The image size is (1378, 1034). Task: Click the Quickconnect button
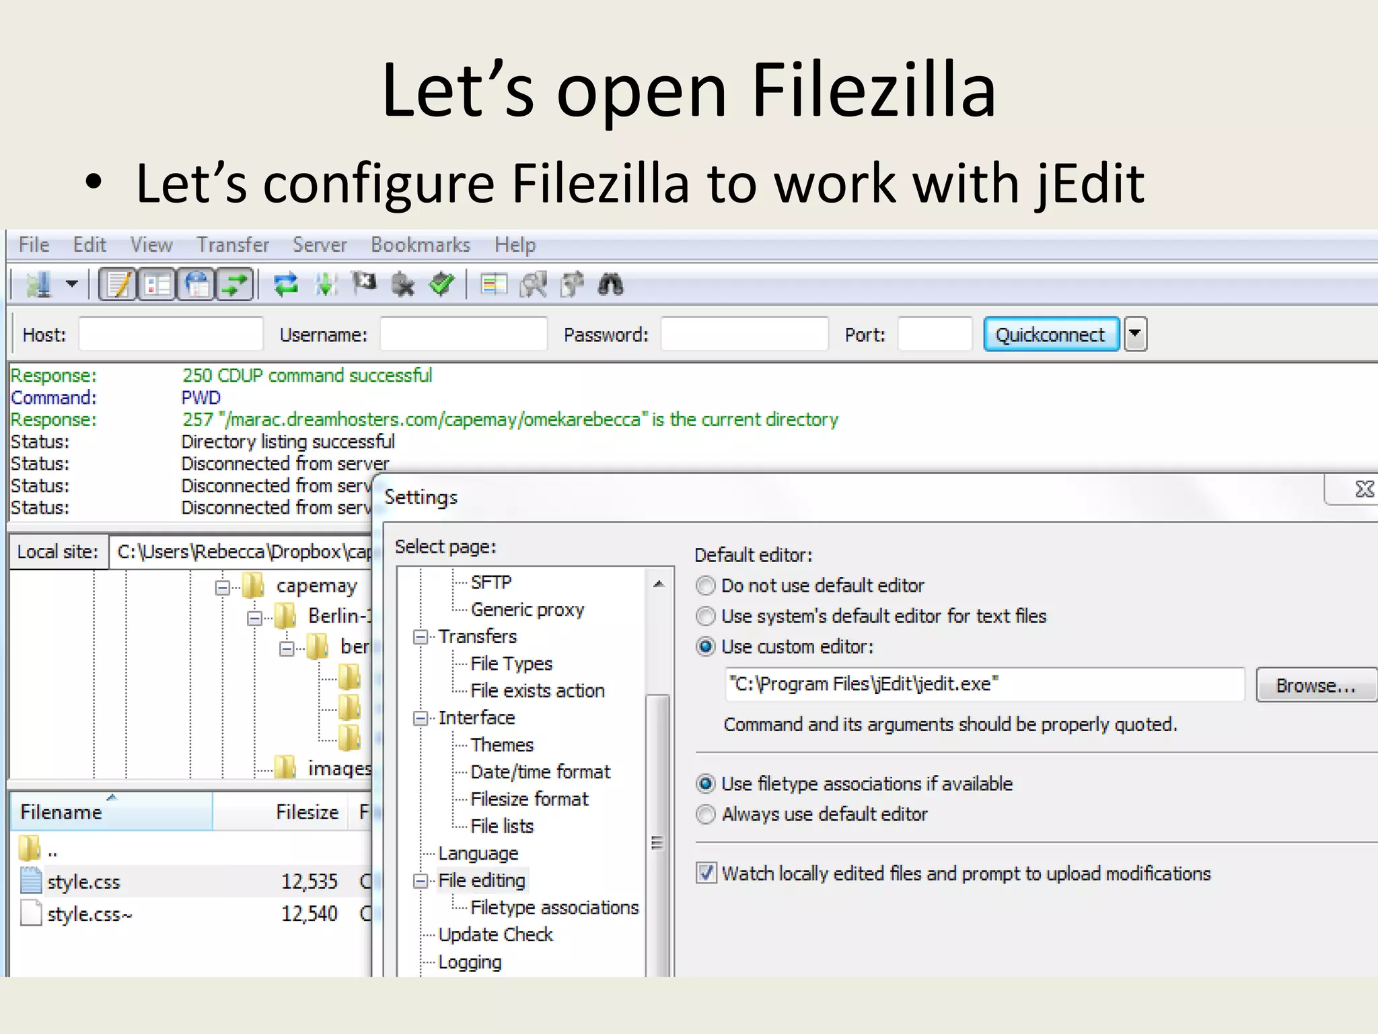click(x=1051, y=334)
